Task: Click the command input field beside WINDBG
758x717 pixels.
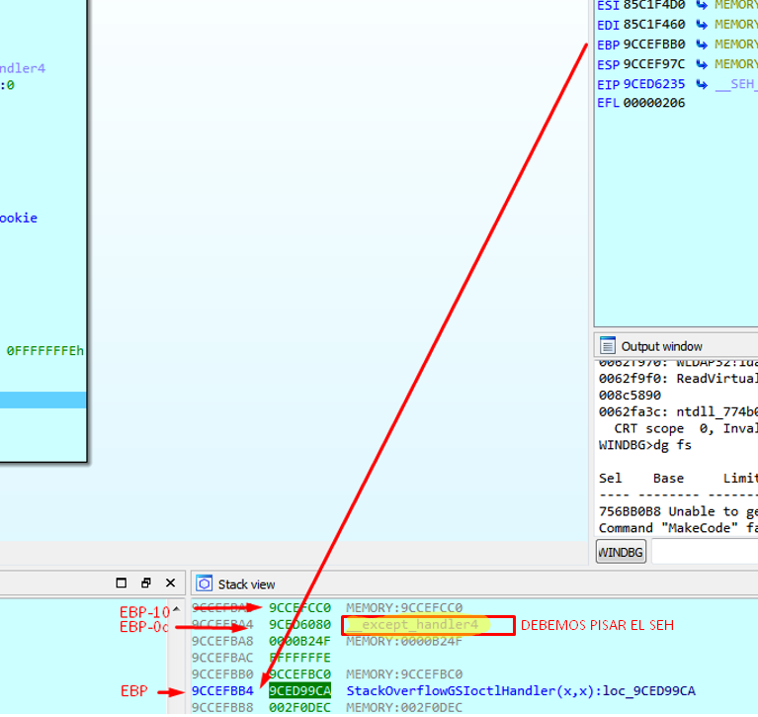Action: (704, 553)
